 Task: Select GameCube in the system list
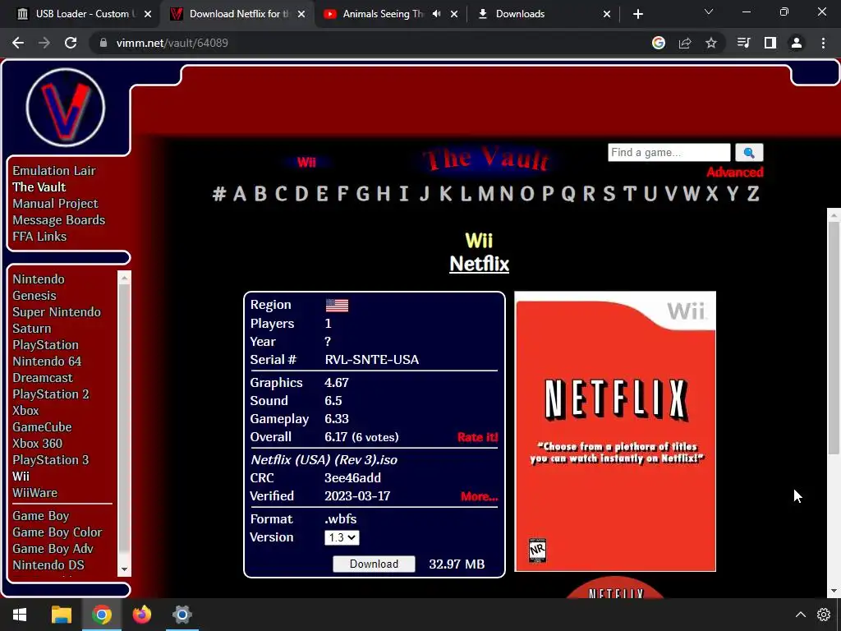pyautogui.click(x=43, y=427)
